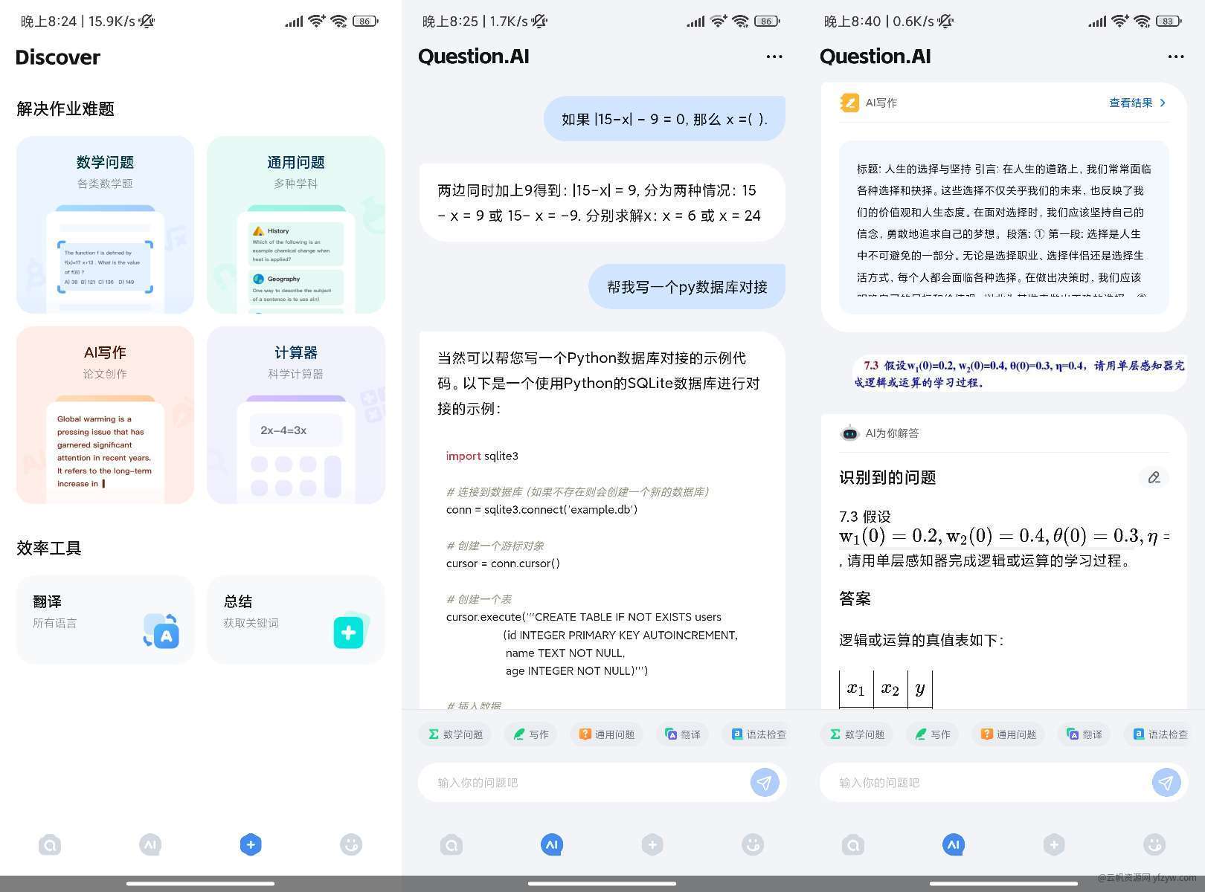1205x892 pixels.
Task: Select the highlighted AI tab under Python chat
Action: pos(552,844)
